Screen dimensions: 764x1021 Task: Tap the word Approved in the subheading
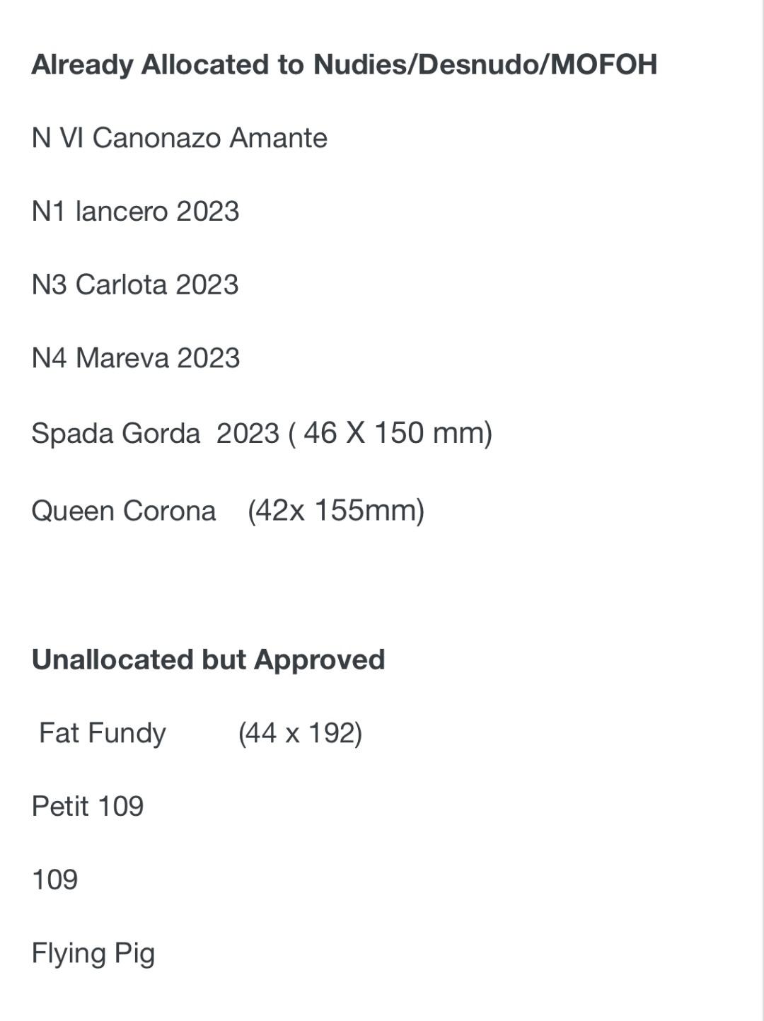(x=320, y=661)
